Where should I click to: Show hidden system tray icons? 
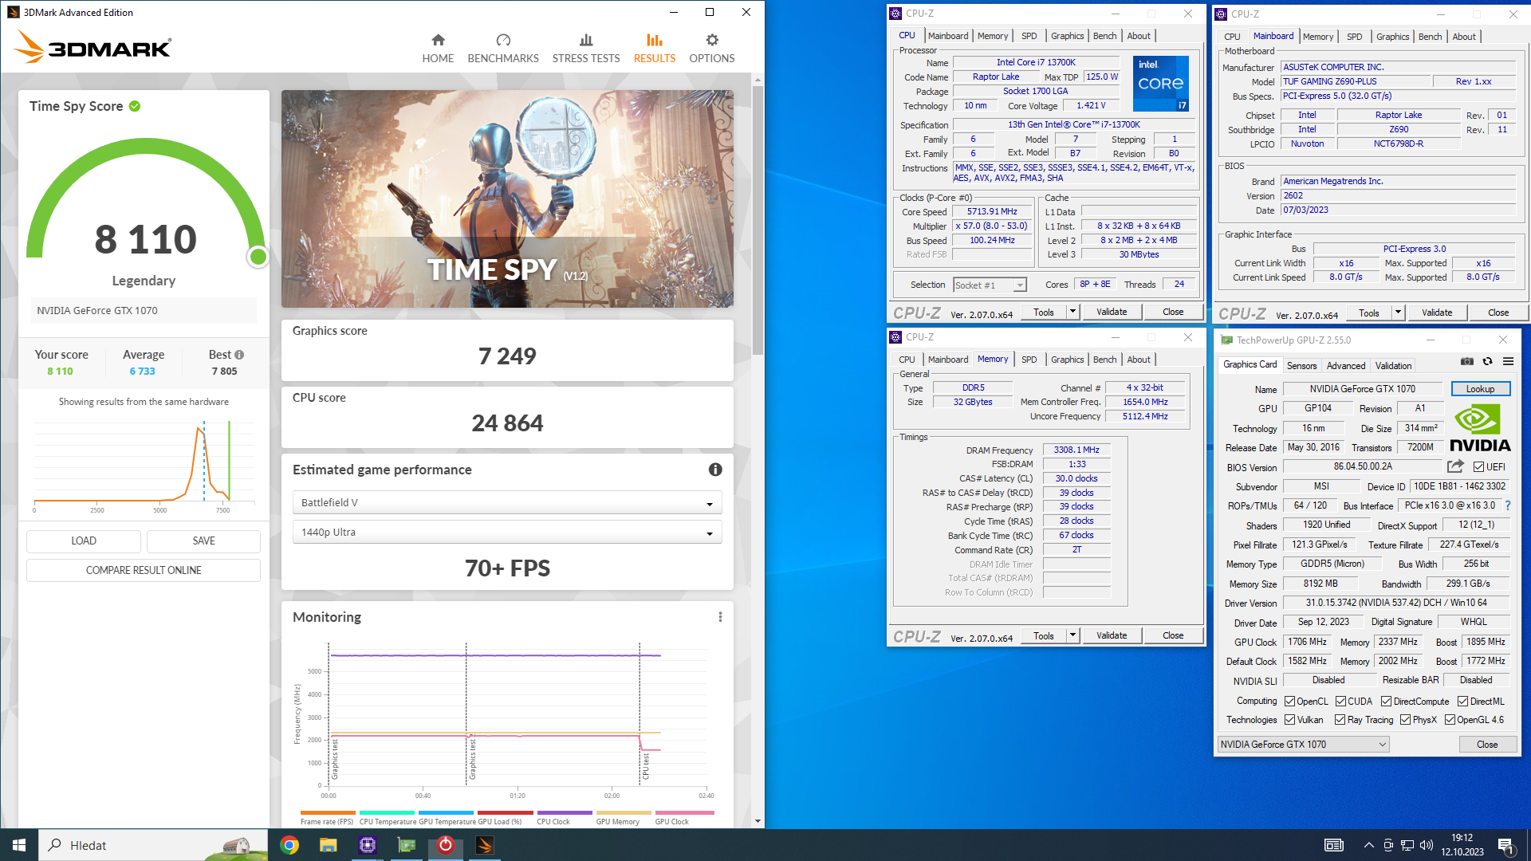click(1369, 845)
